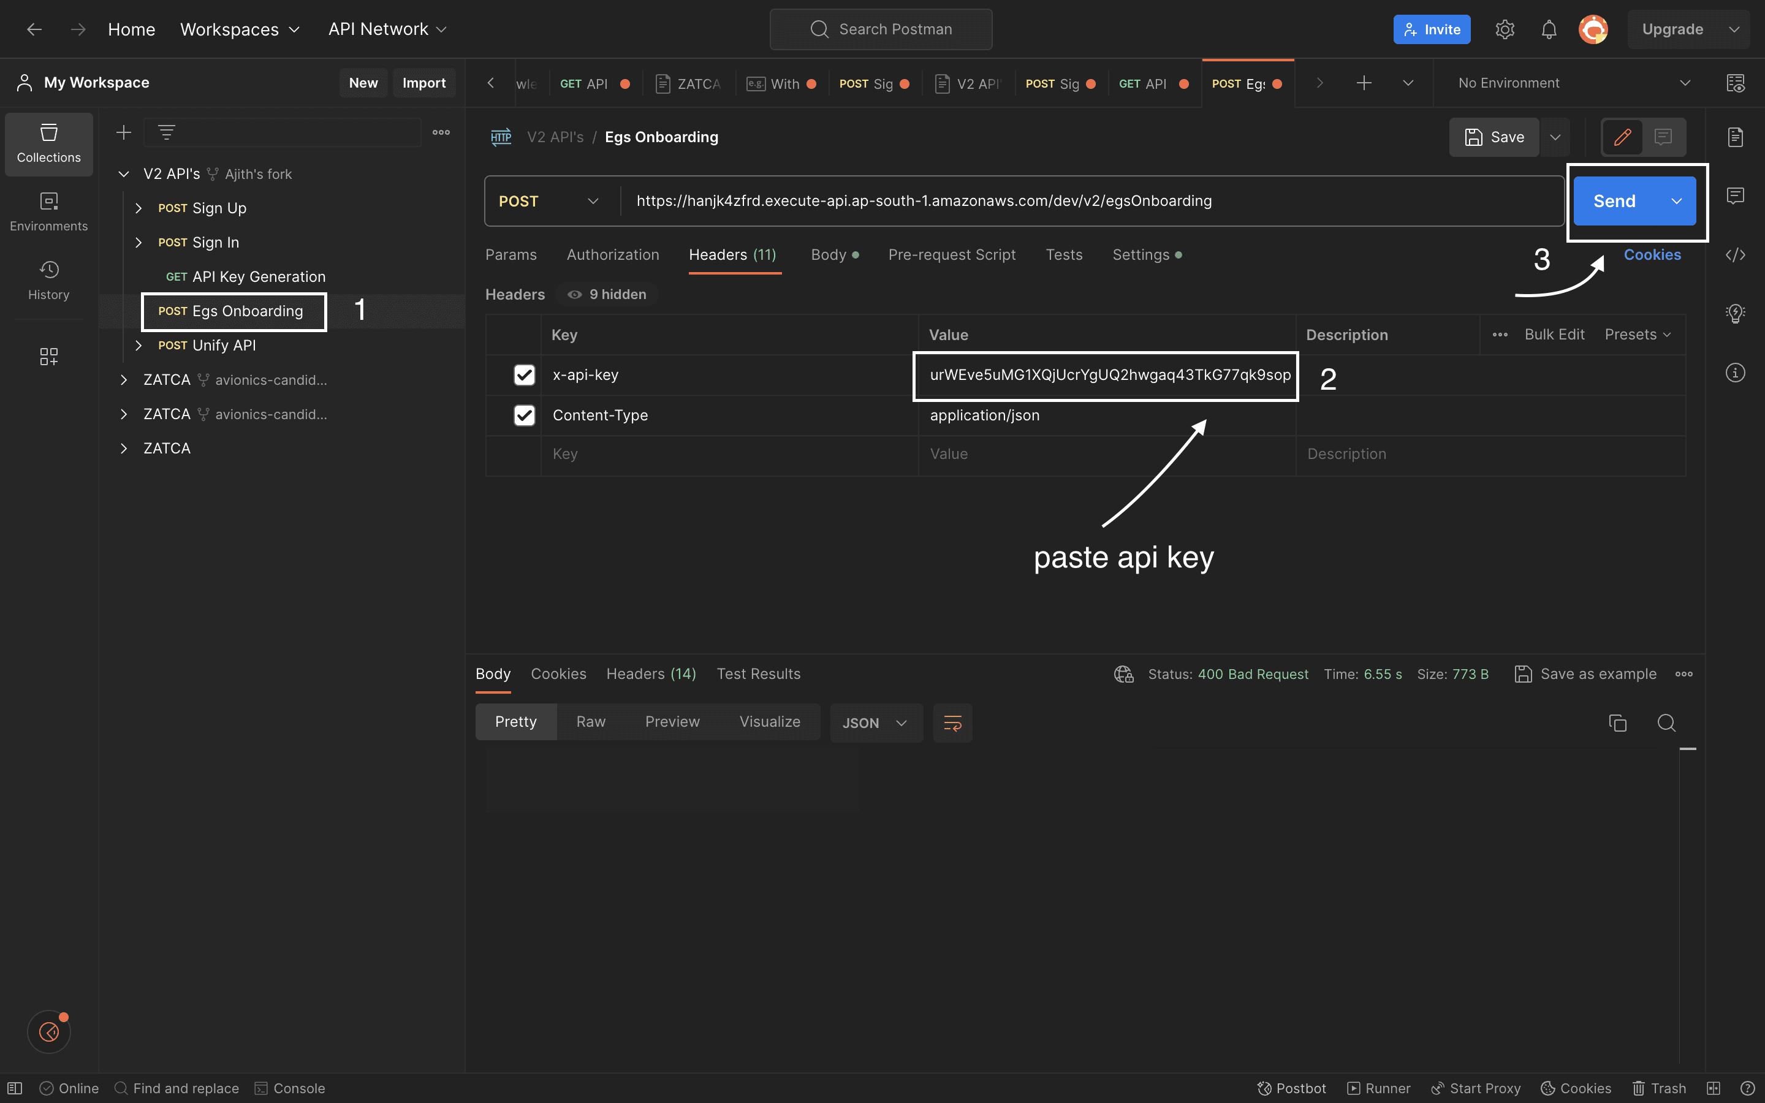Open the request documentation panel
Screen dimensions: 1765x1103
[x=1735, y=137]
